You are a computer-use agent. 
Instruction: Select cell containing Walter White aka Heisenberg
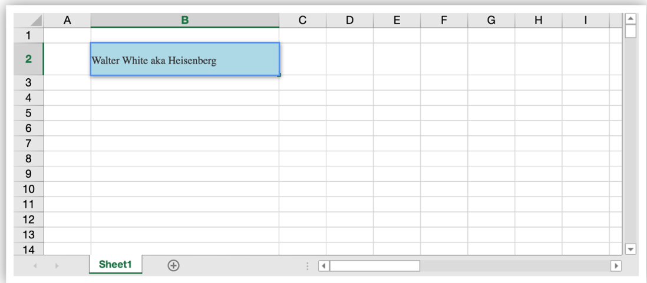tap(184, 59)
